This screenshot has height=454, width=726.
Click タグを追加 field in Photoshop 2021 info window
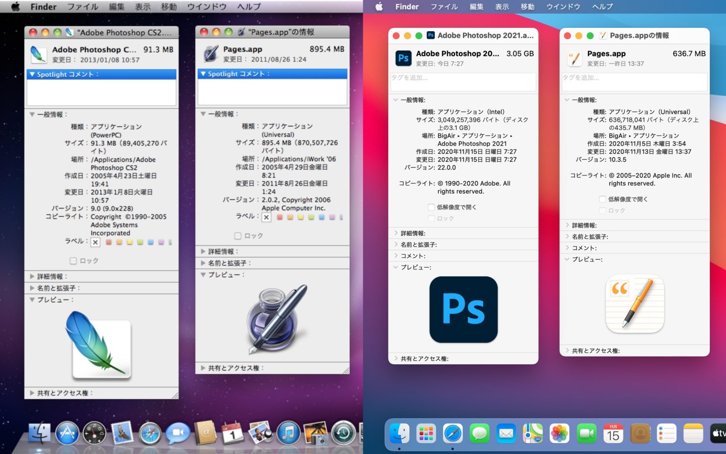pos(463,81)
